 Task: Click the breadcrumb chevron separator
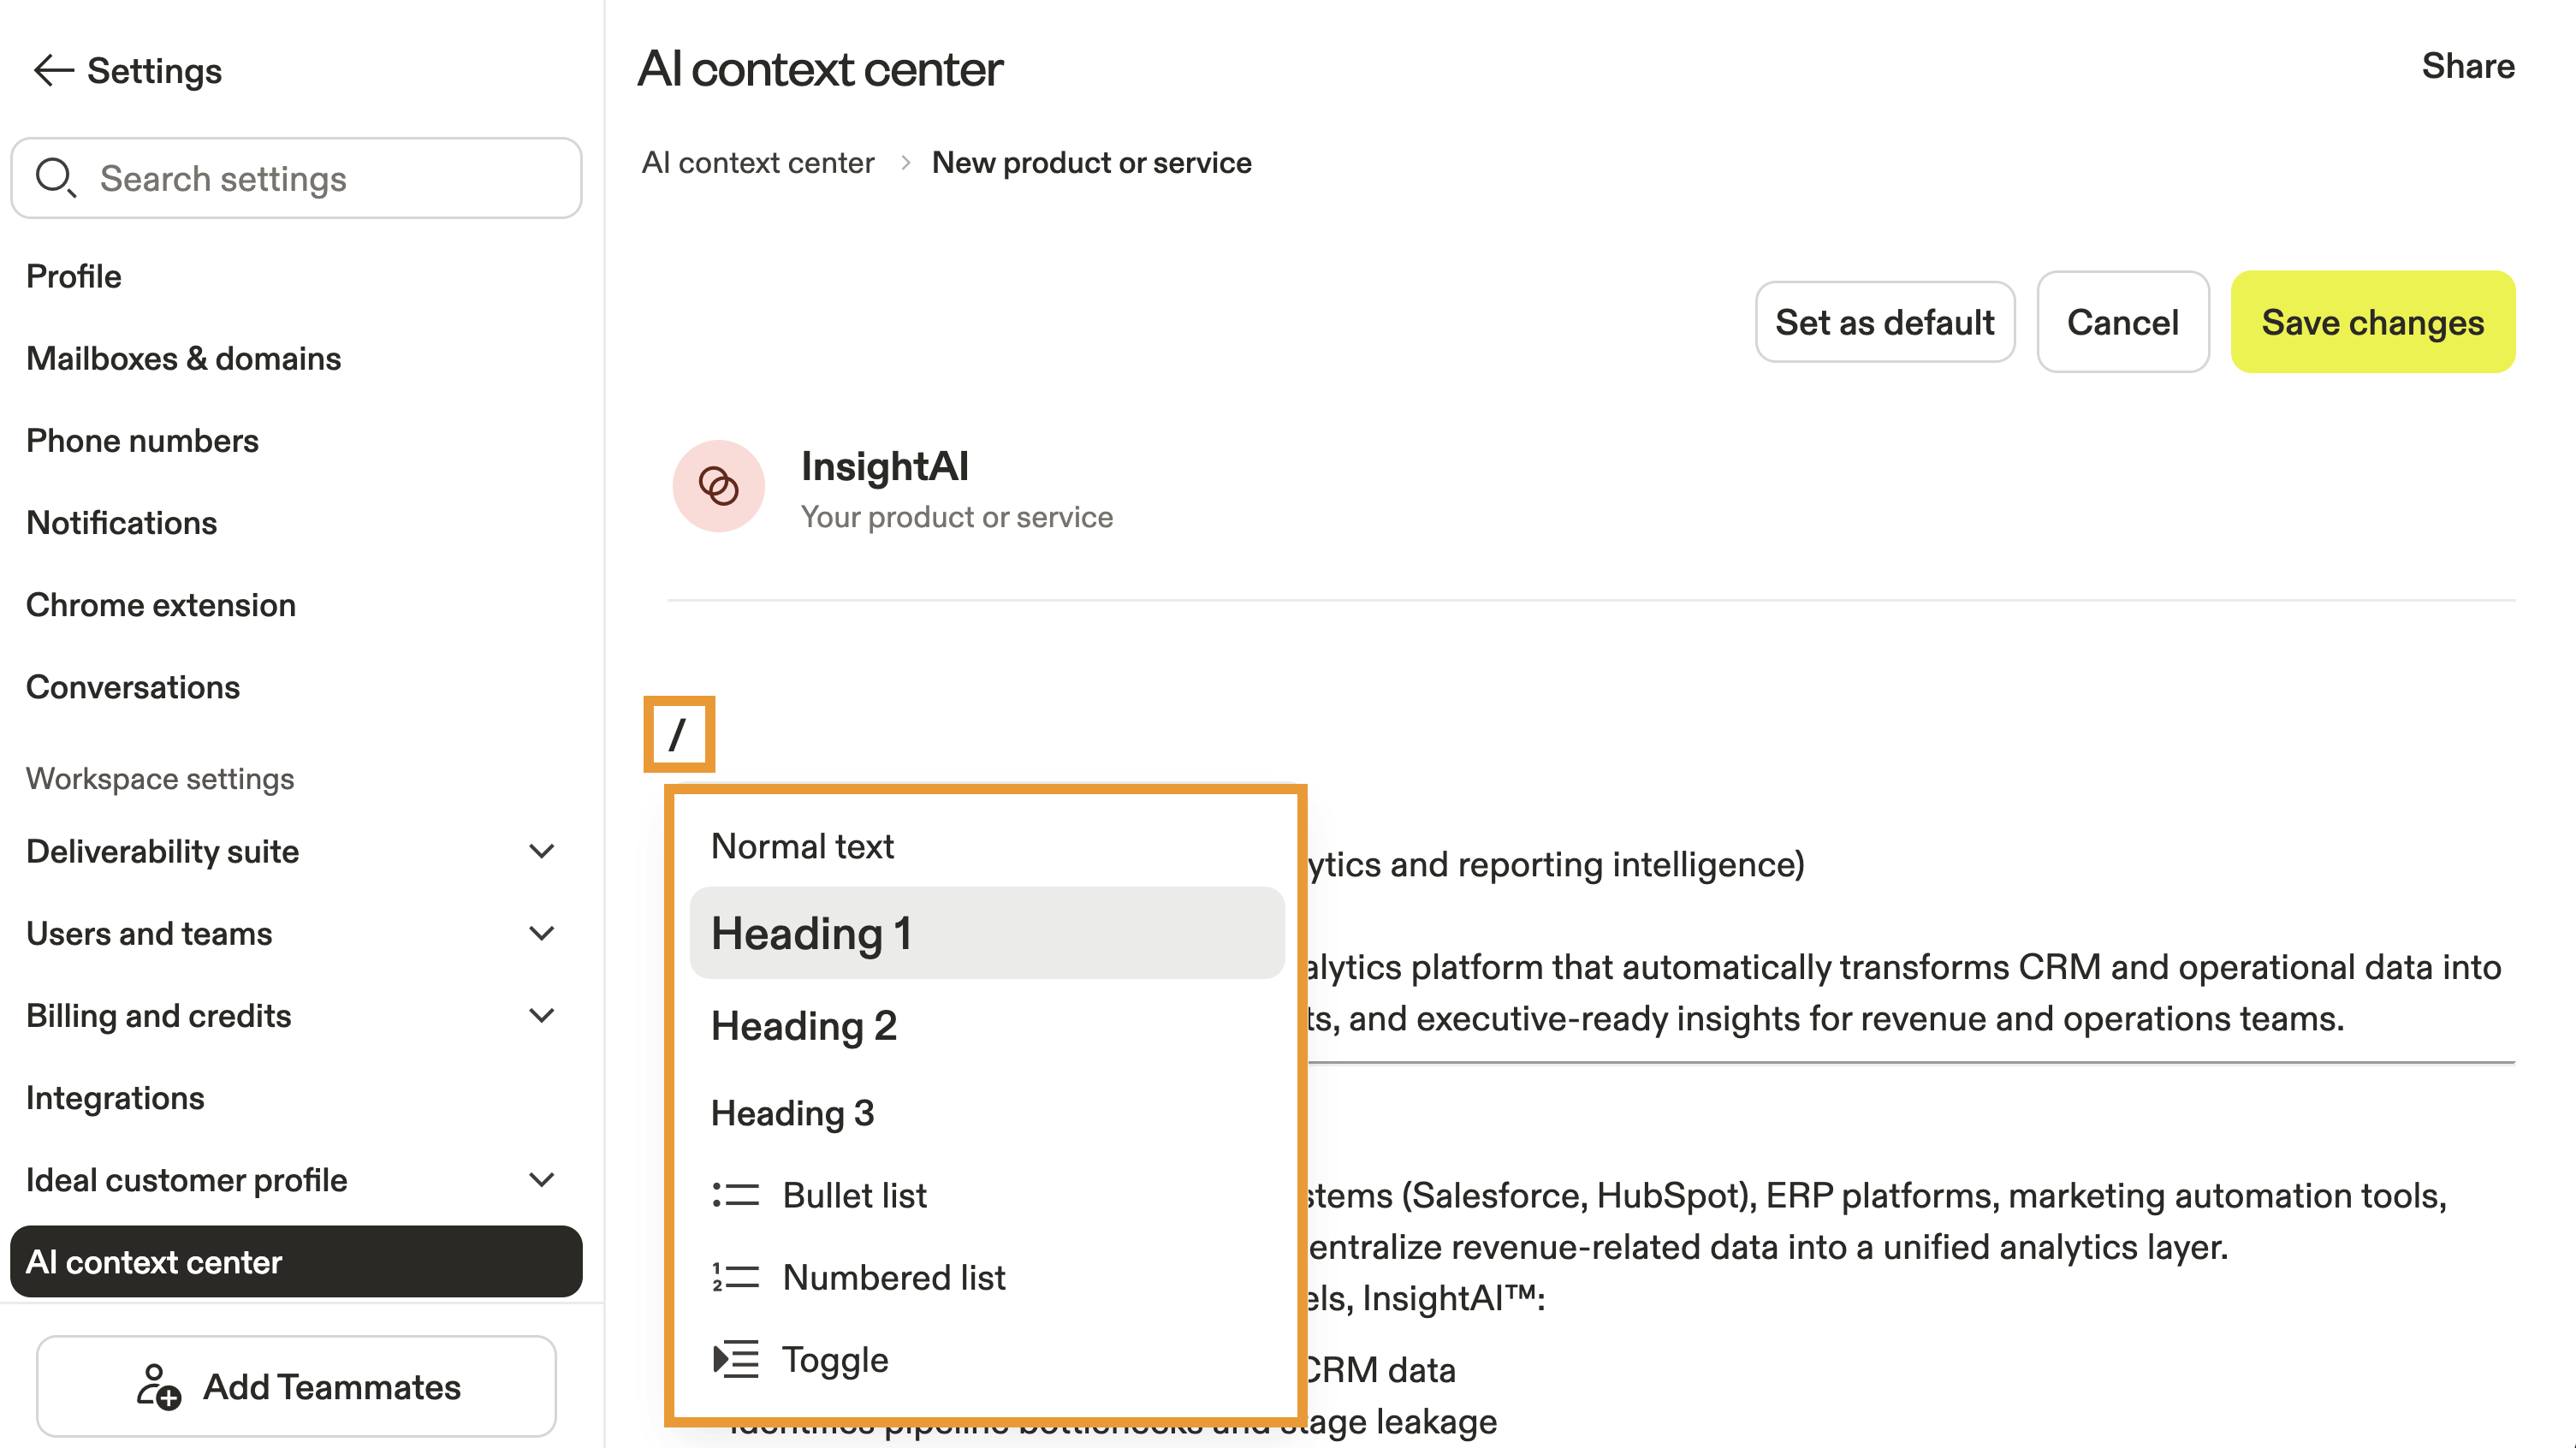click(x=905, y=163)
